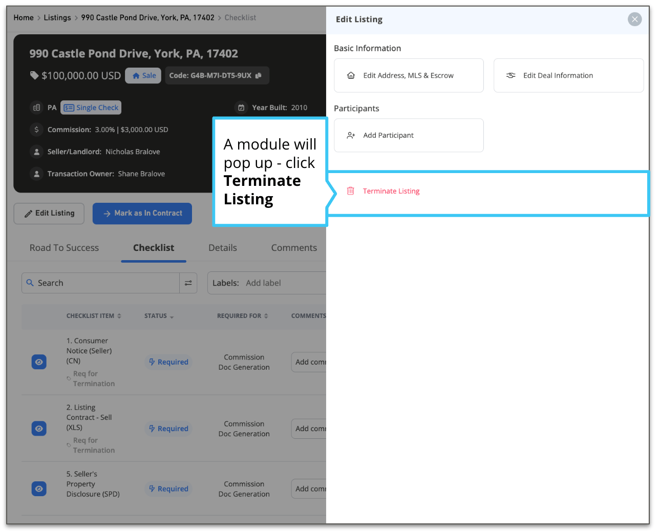Click inside the Search input field

[92, 283]
